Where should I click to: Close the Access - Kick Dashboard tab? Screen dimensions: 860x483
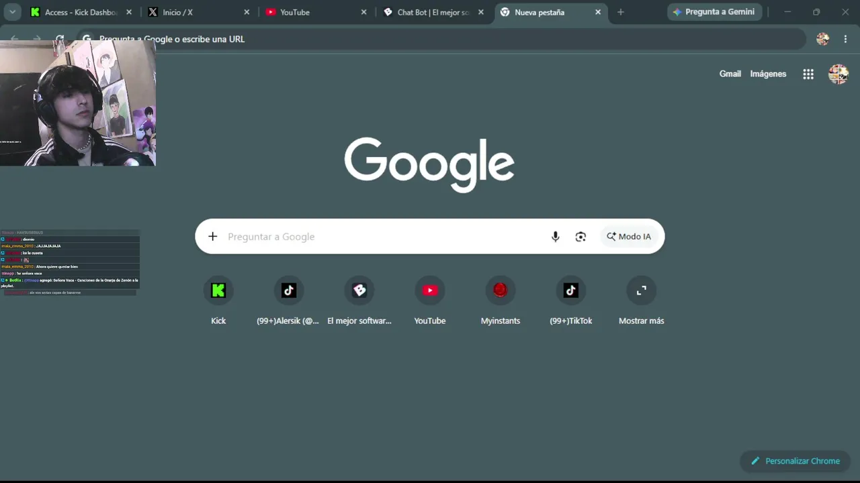pyautogui.click(x=129, y=12)
